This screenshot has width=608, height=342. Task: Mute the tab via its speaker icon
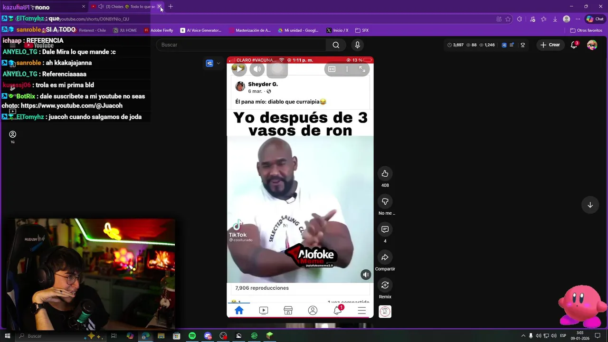(101, 7)
